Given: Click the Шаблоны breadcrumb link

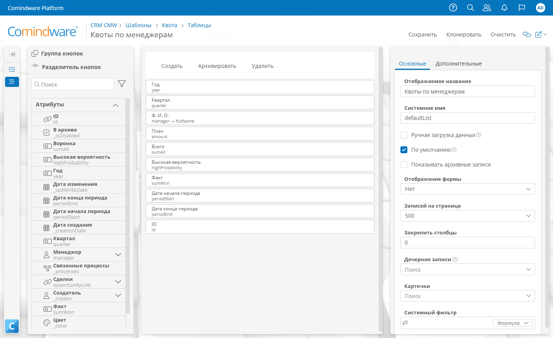Looking at the screenshot, I should click(x=138, y=25).
